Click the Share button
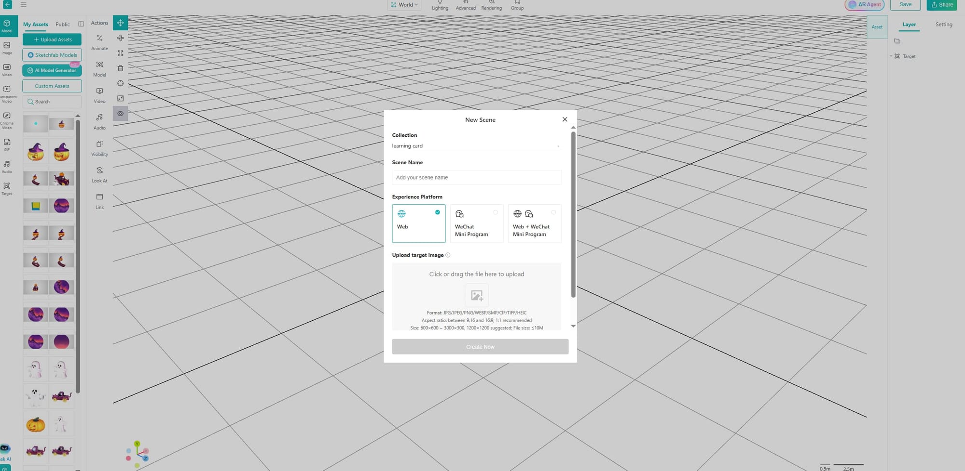 point(942,5)
